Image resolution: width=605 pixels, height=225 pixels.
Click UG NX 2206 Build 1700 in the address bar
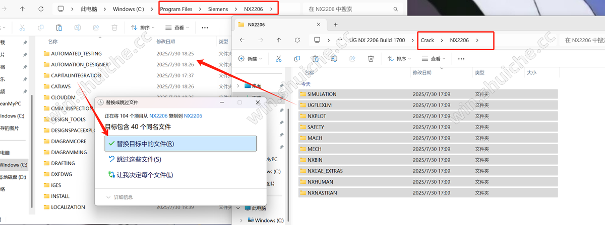click(377, 40)
